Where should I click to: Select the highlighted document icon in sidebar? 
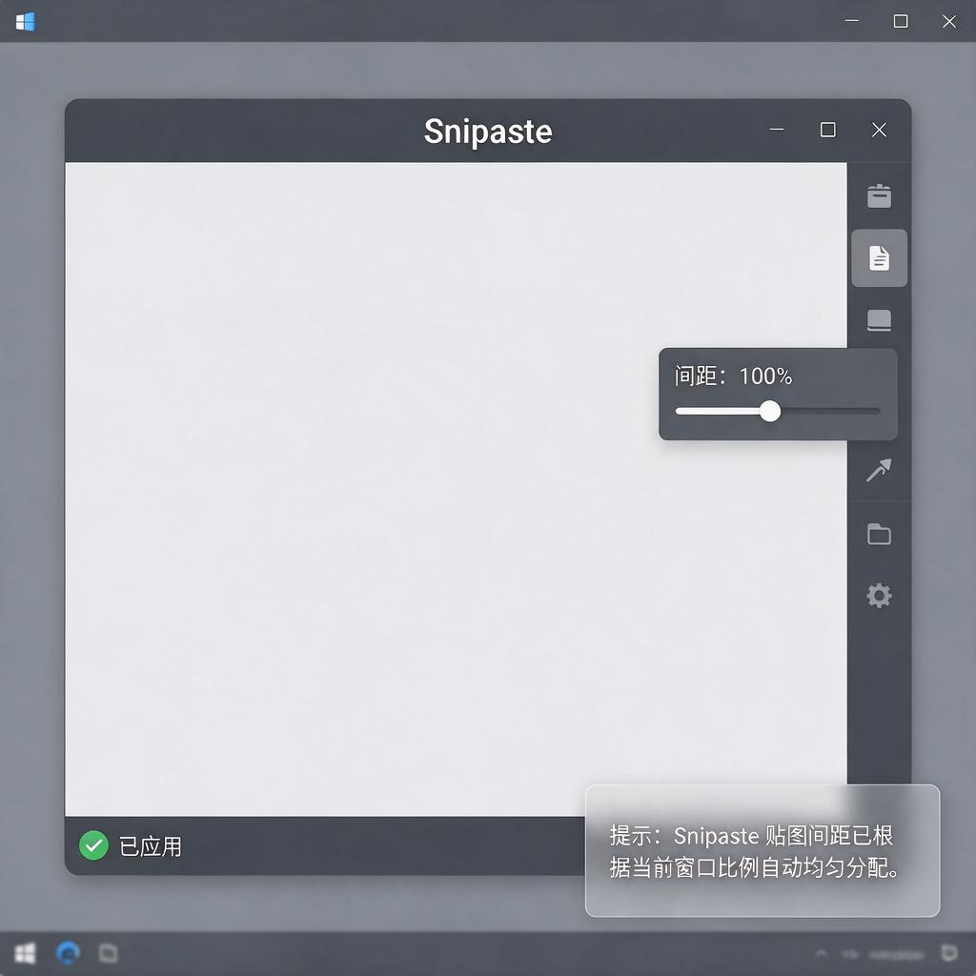(x=879, y=257)
